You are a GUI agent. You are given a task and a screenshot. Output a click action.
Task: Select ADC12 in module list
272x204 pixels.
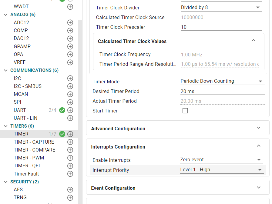(x=21, y=22)
